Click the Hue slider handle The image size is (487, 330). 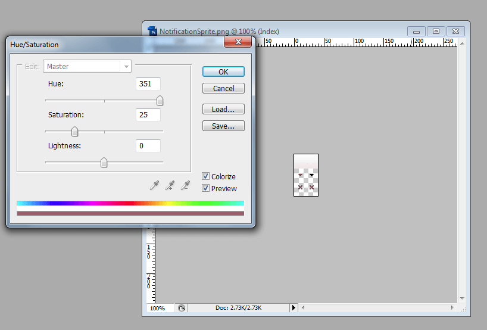point(160,101)
